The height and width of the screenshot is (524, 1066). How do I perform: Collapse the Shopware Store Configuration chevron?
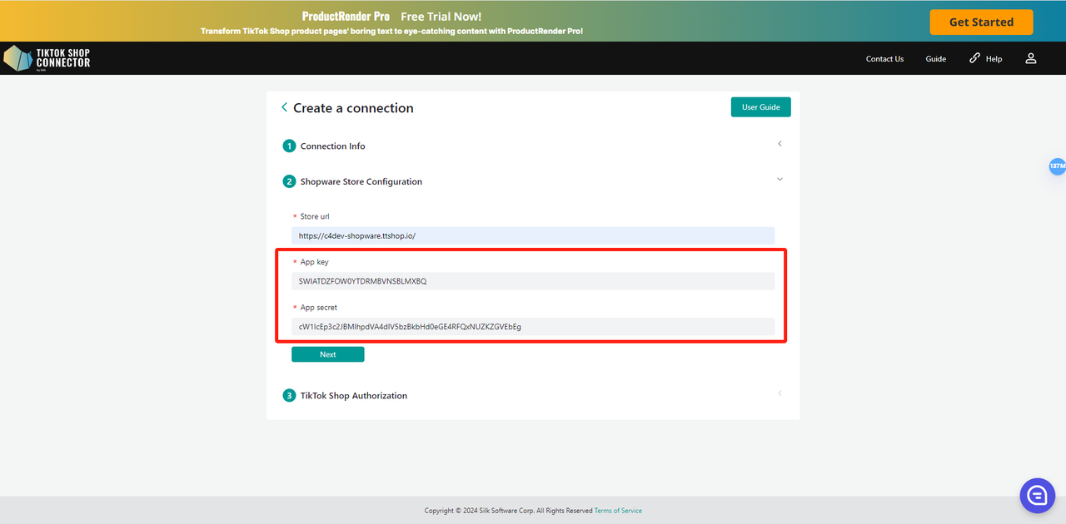pyautogui.click(x=780, y=180)
